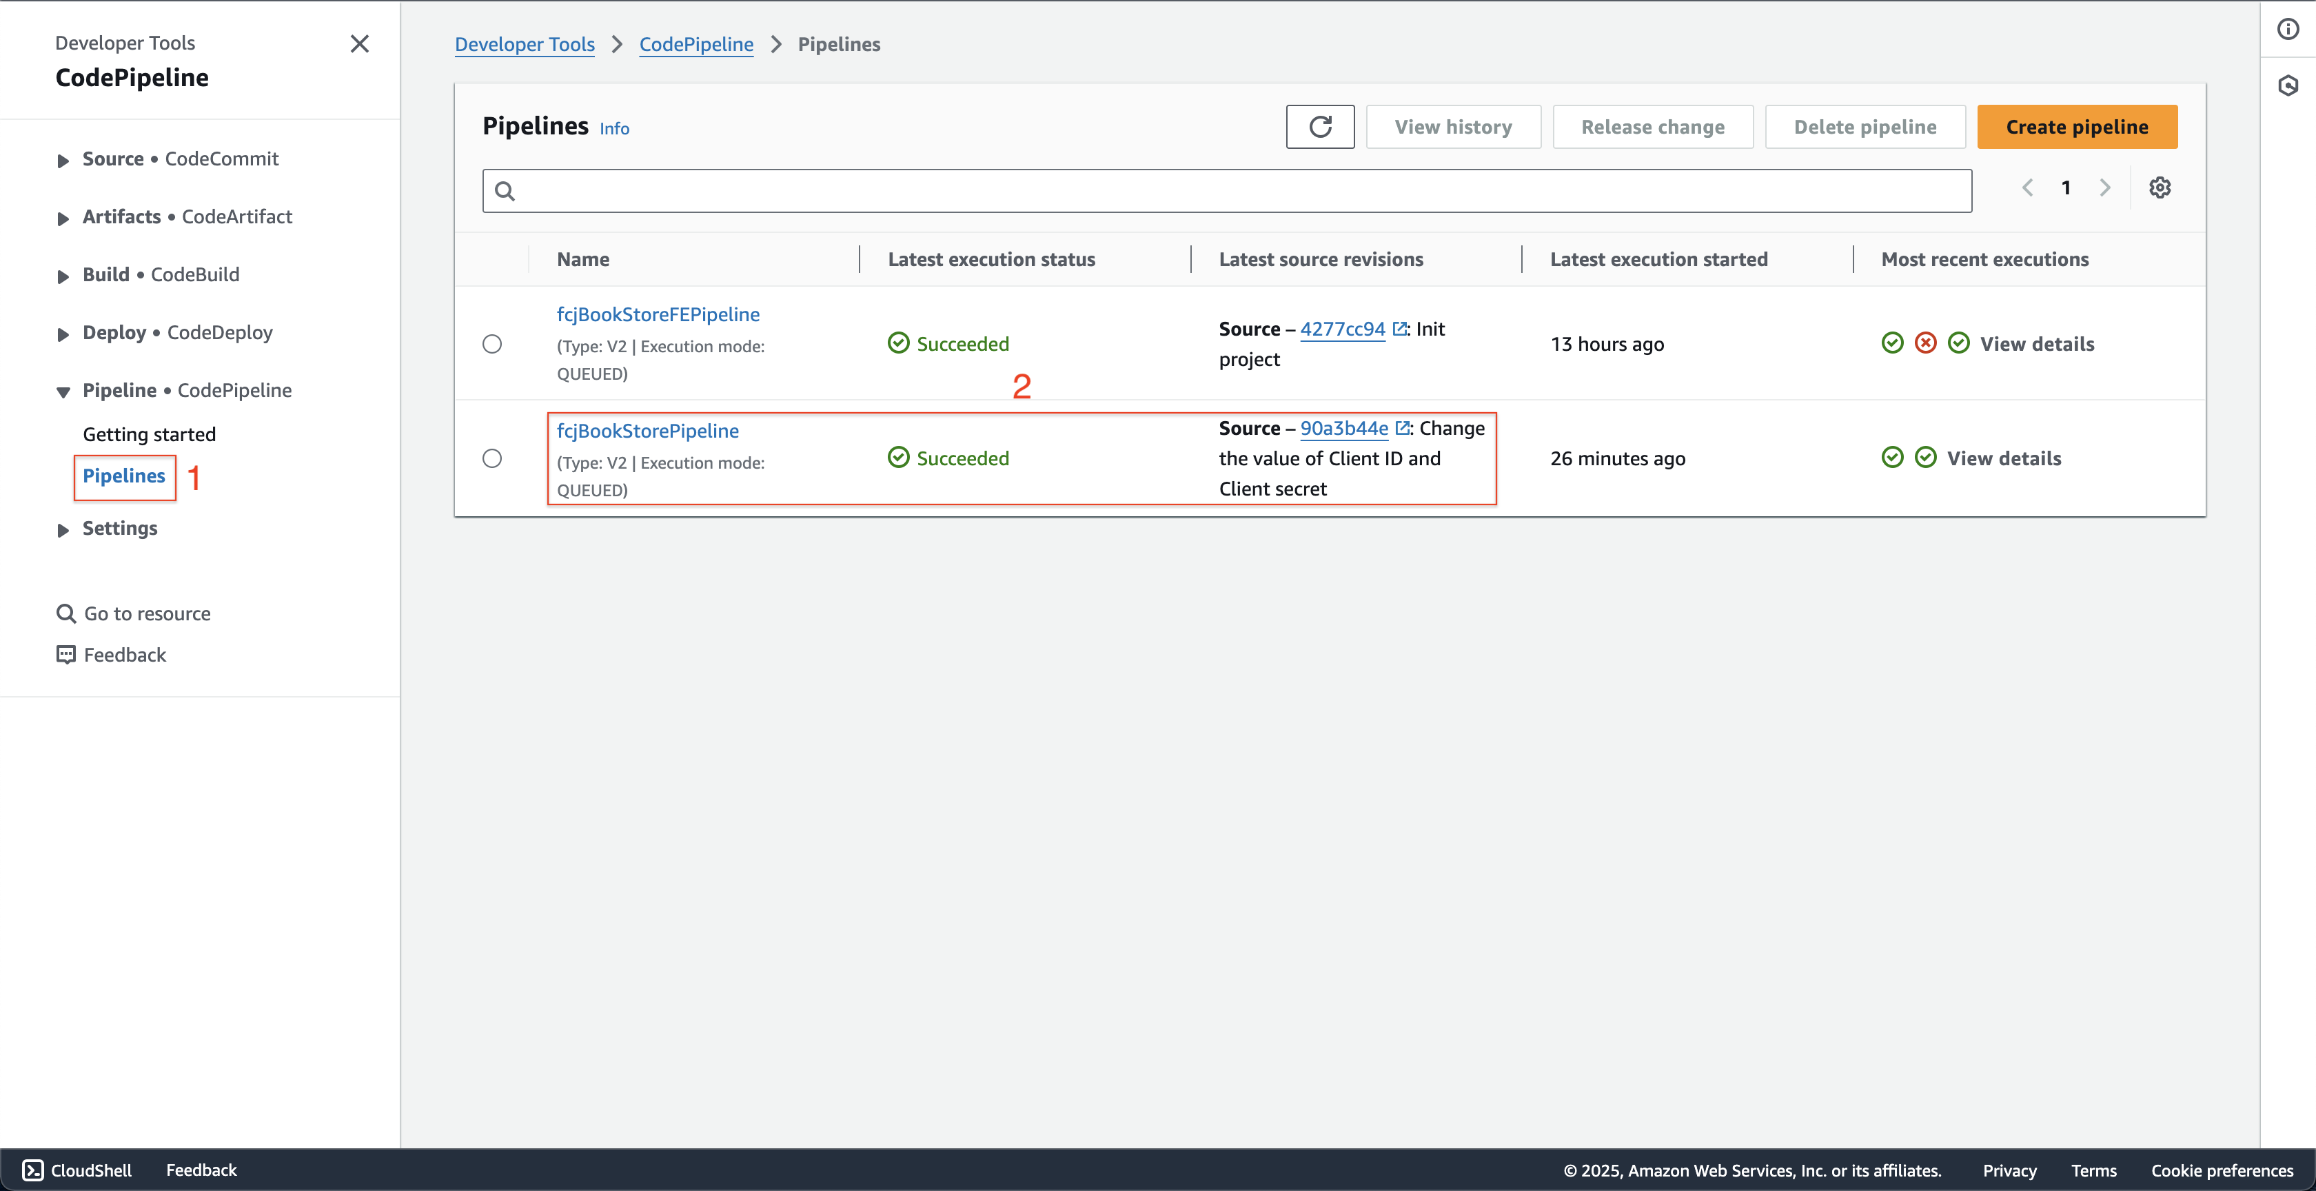Click Developer Tools breadcrumb link
Viewport: 2316px width, 1191px height.
525,44
